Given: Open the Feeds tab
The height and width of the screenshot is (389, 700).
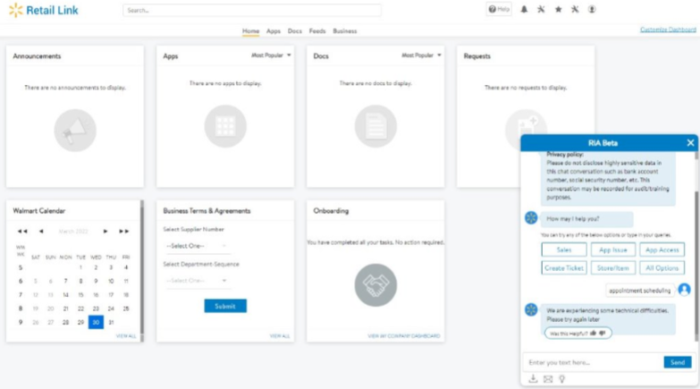Looking at the screenshot, I should pos(317,30).
